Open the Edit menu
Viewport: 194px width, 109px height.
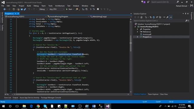[x=8, y=6]
